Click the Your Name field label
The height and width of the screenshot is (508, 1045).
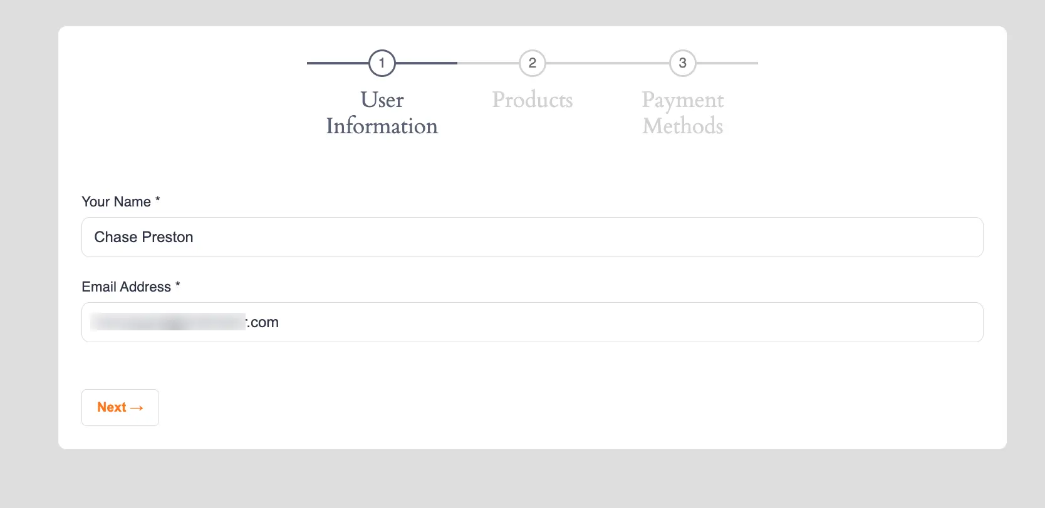(x=117, y=201)
